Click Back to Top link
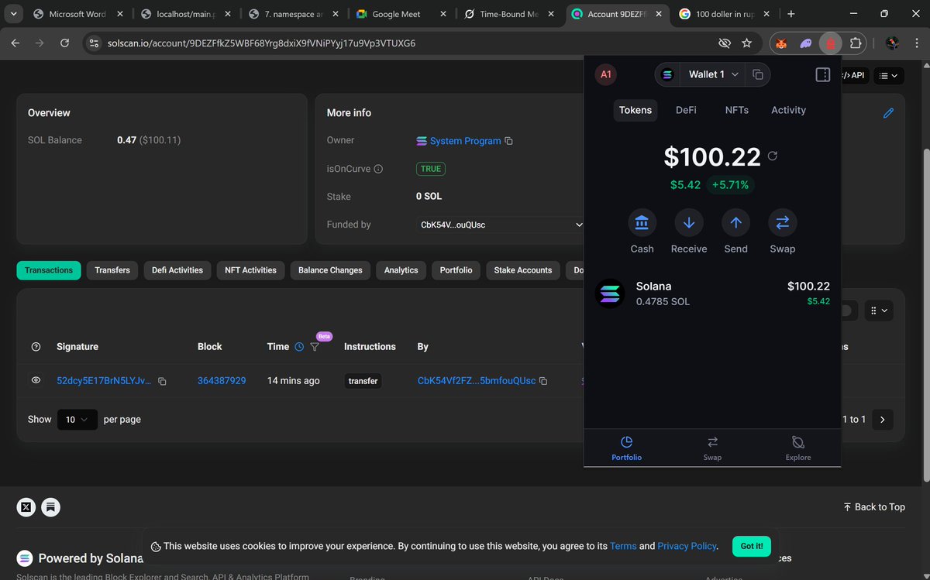 874,507
